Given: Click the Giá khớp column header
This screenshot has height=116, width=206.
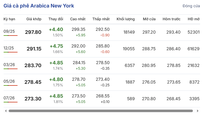Looking at the screenshot, I should click(34, 19).
